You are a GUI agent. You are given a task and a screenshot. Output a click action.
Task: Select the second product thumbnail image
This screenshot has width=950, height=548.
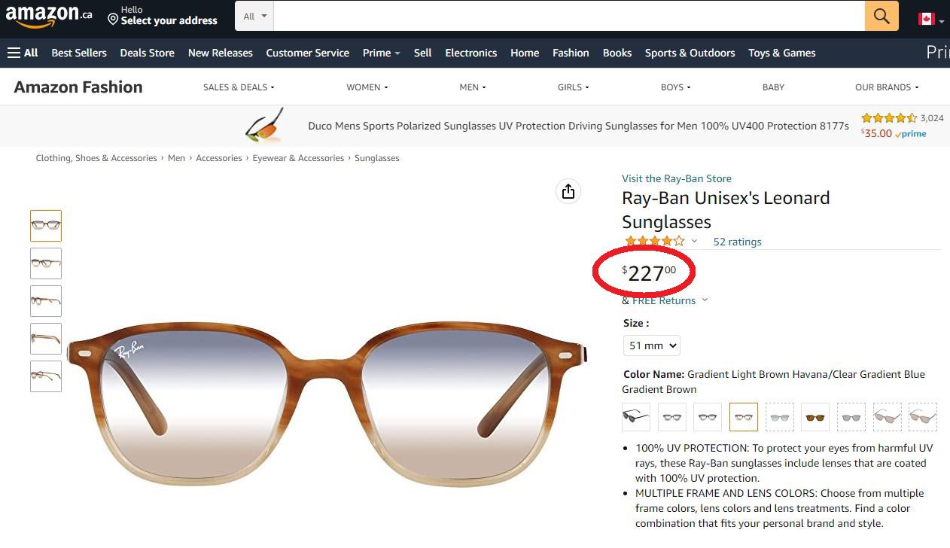click(x=46, y=263)
